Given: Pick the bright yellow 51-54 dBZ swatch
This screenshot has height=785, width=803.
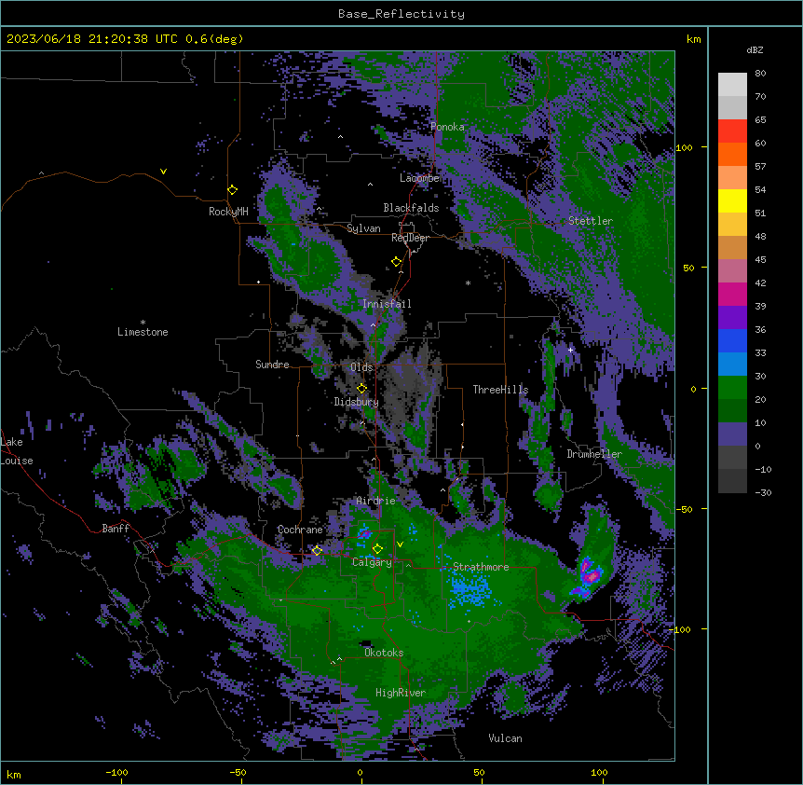Looking at the screenshot, I should point(732,201).
